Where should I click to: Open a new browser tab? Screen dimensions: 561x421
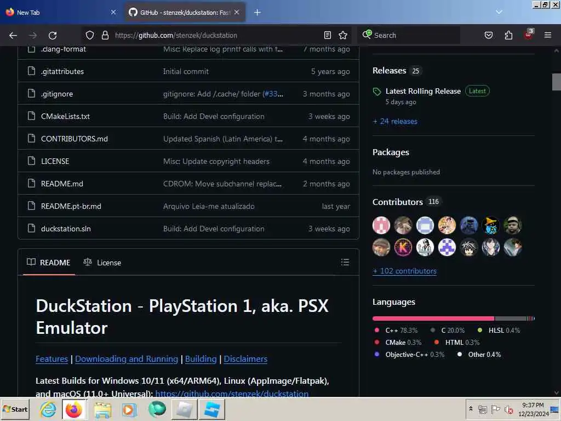point(257,13)
